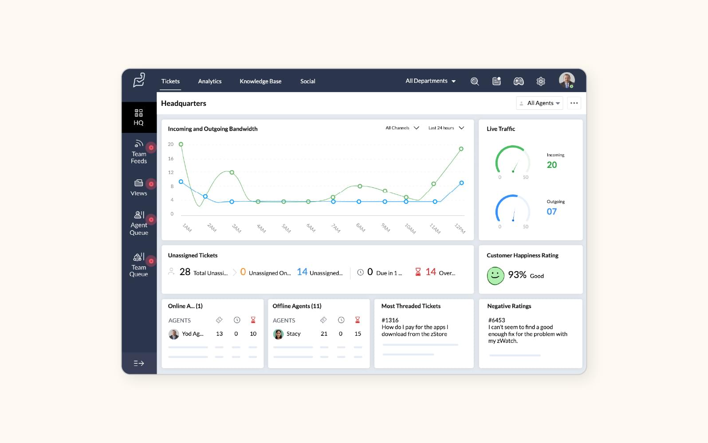Click green data point at 3AM peak

coord(232,172)
